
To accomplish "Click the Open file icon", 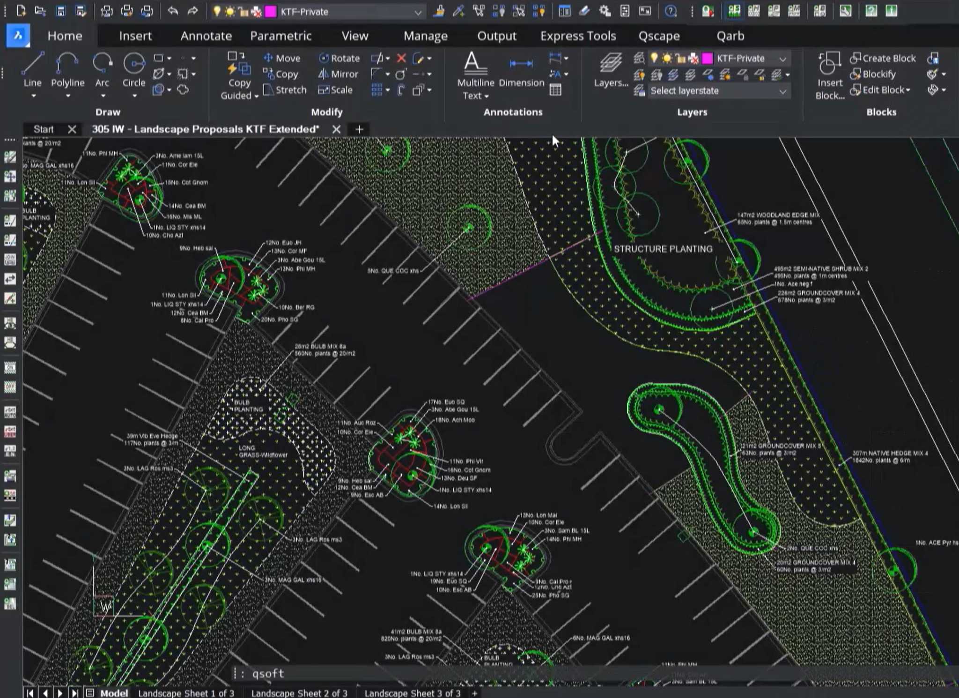I will tap(40, 11).
